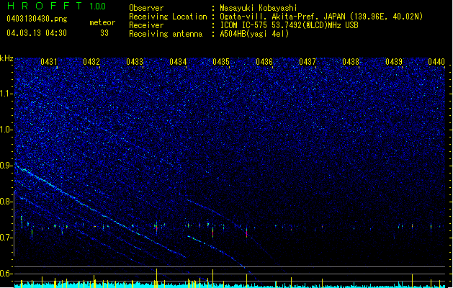Viewport: 453px width, 288px height.
Task: Click the timestamp 04.03.13 04:30
Action: (x=37, y=33)
